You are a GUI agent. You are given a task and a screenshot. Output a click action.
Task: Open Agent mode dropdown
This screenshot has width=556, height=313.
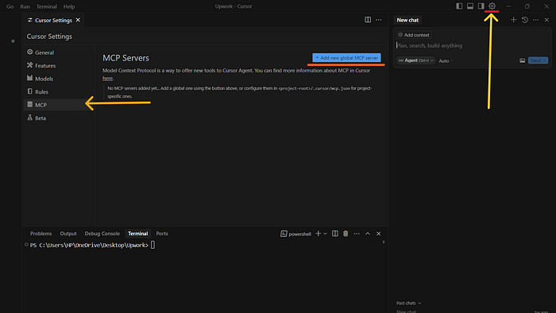[416, 60]
